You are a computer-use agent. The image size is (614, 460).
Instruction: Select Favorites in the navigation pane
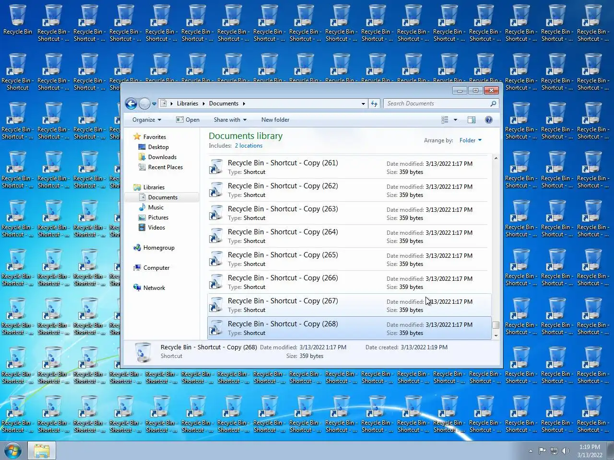[154, 137]
